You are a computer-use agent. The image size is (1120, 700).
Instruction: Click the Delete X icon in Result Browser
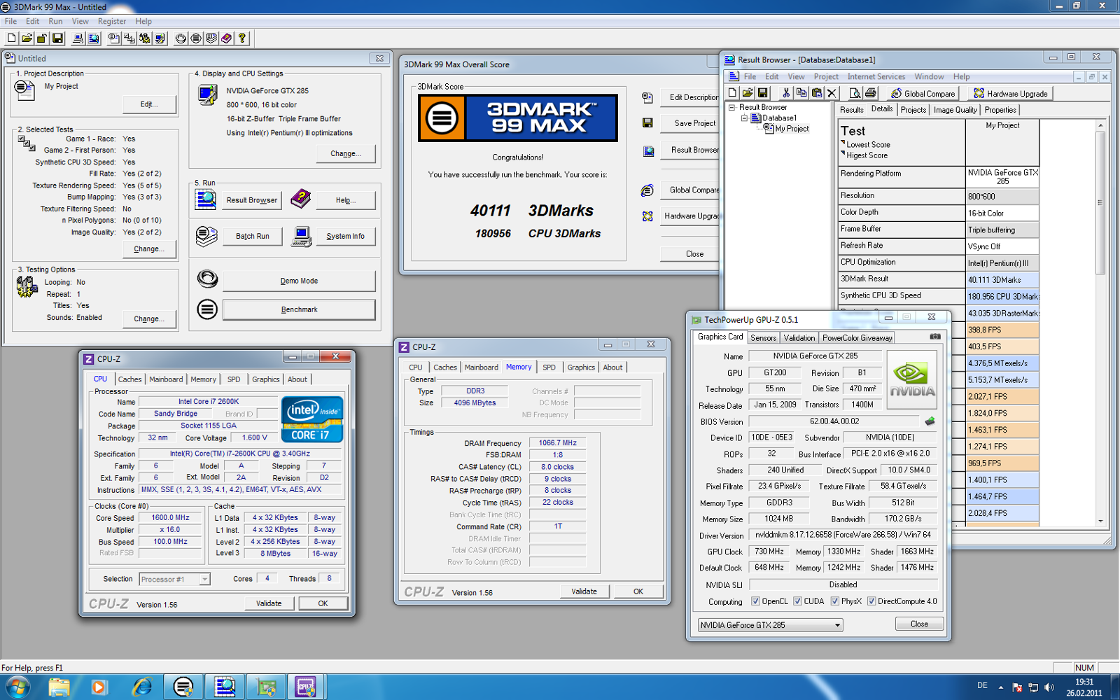tap(832, 93)
